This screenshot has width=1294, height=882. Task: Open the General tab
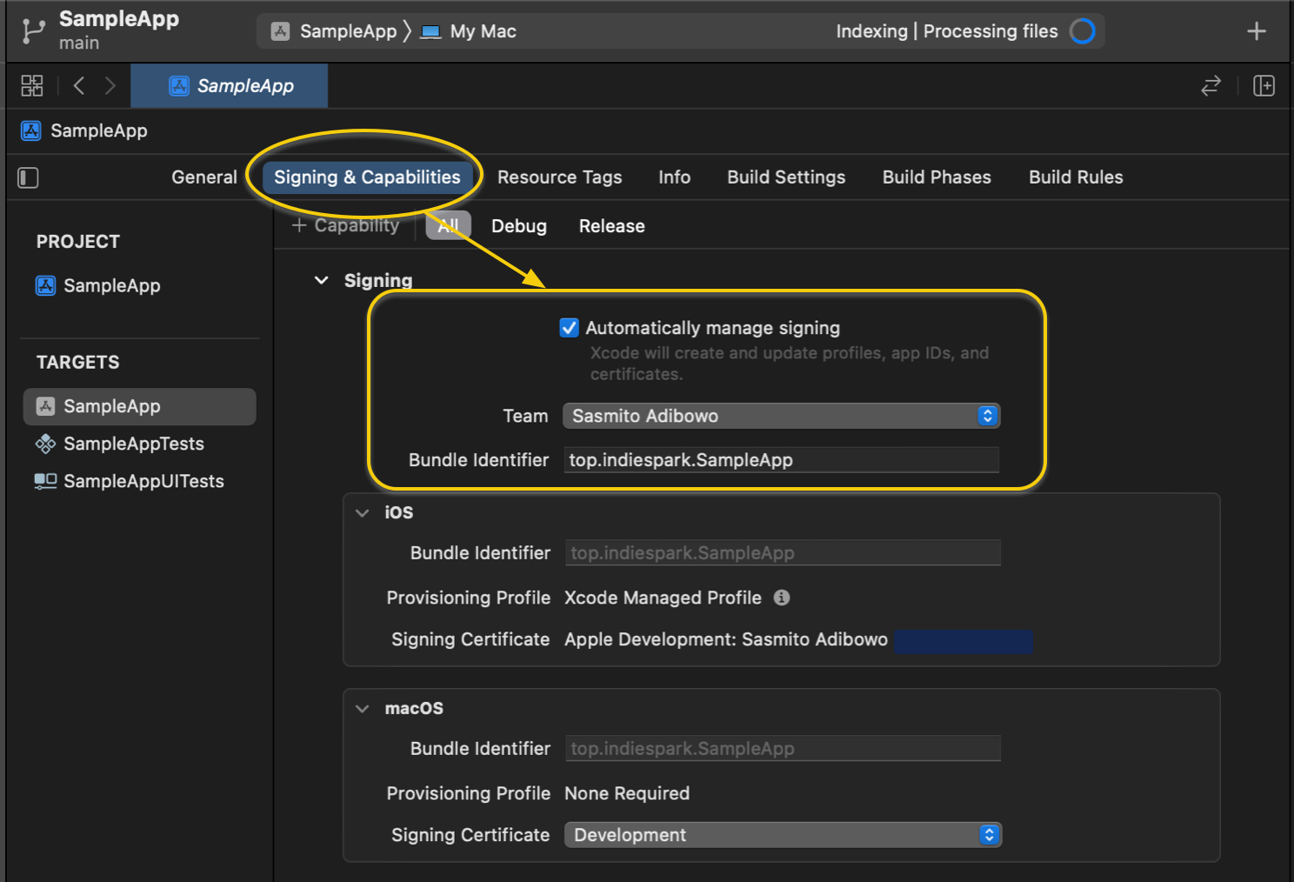click(204, 177)
